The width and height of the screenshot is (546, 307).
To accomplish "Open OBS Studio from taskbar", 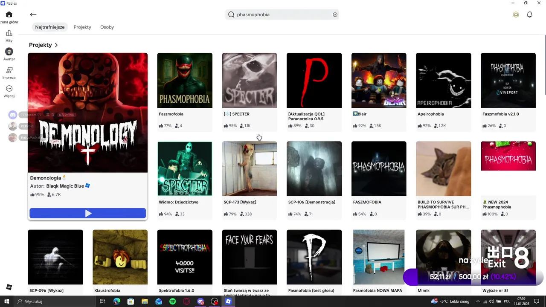I will [x=215, y=301].
